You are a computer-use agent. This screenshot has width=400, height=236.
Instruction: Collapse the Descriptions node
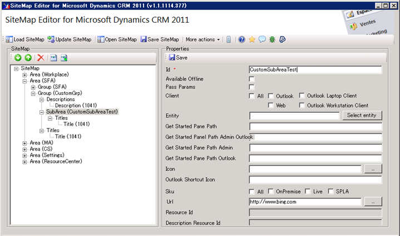pos(42,100)
